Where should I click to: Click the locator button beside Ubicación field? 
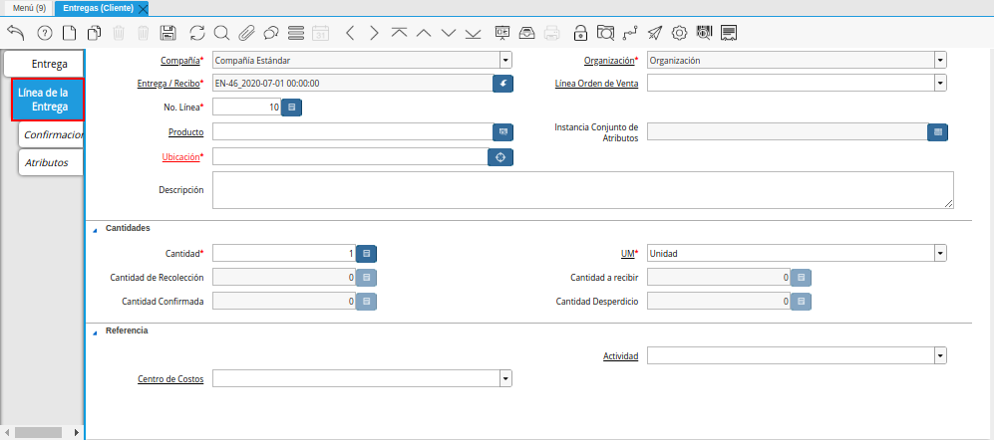pyautogui.click(x=500, y=157)
